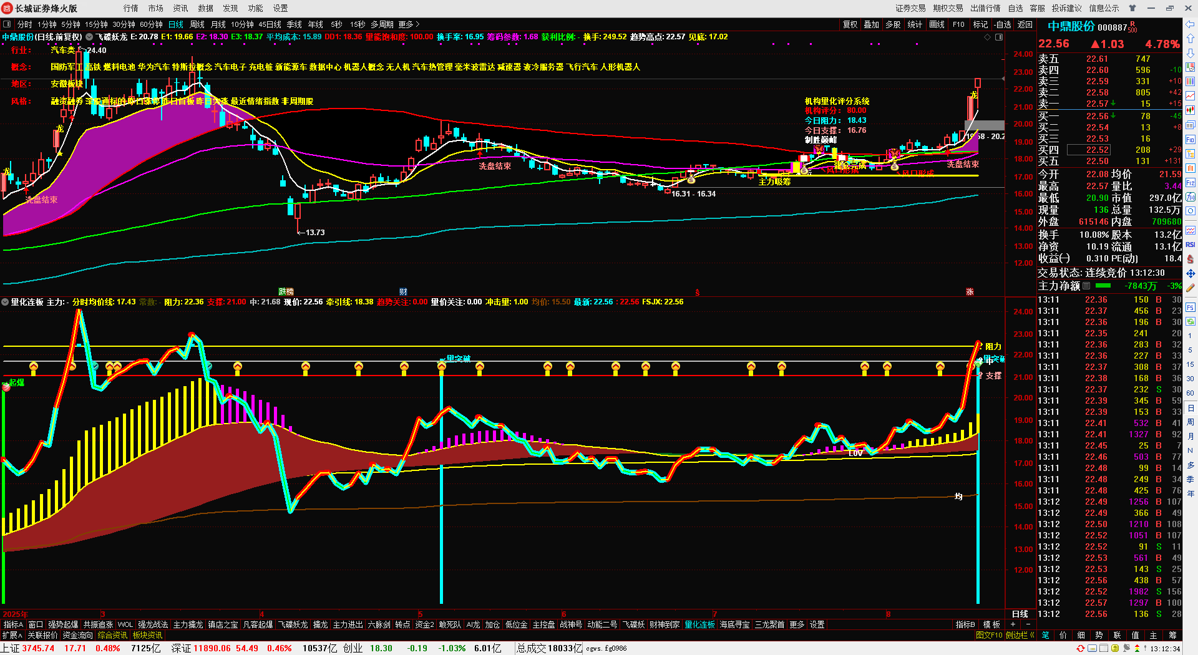This screenshot has width=1198, height=655.
Task: Click the f(x) formula icon in sidebar
Action: coord(1191,197)
